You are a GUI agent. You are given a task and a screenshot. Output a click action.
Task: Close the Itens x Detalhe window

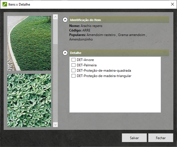(172, 4)
